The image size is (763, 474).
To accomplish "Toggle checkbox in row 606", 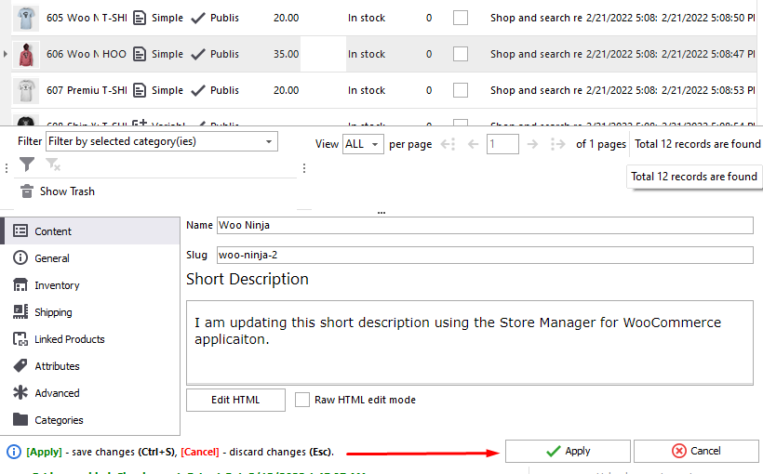I will pos(461,54).
